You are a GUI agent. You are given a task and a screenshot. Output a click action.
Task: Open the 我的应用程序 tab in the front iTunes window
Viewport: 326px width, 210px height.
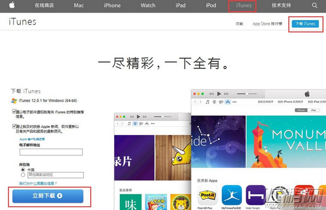[266, 102]
